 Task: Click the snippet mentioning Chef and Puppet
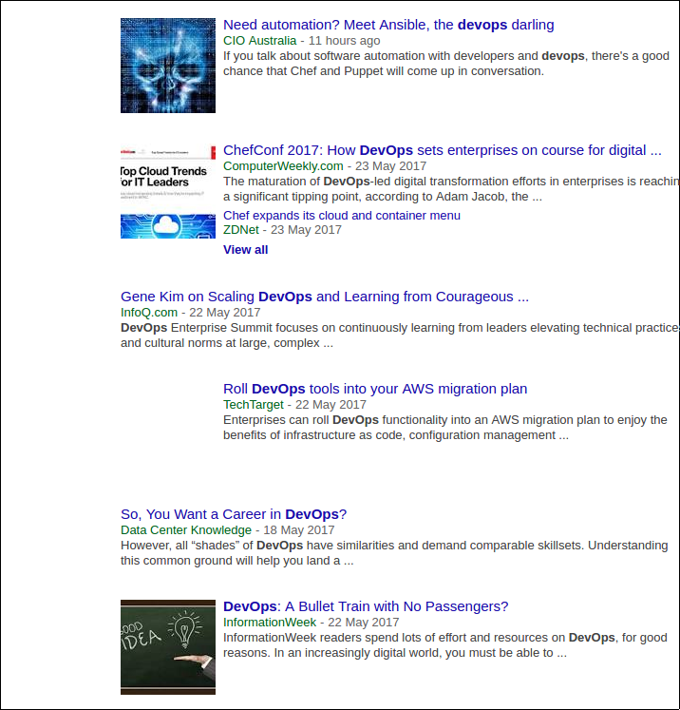[446, 64]
